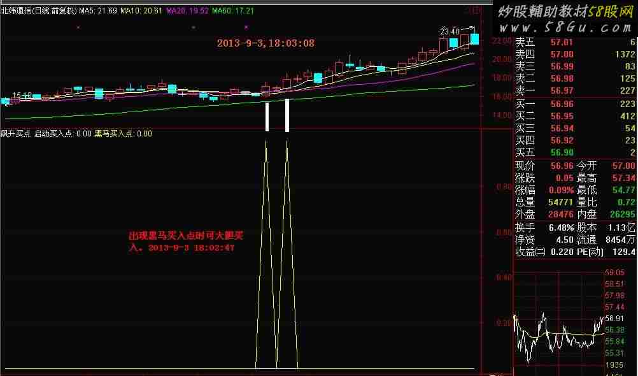Click the 飙升买点 sub-indicator name

[15, 134]
